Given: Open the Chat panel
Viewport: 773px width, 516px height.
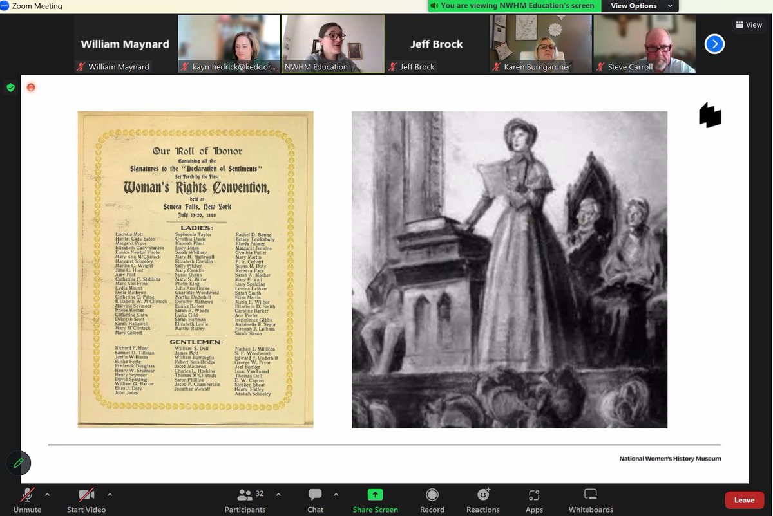Looking at the screenshot, I should coord(314,500).
